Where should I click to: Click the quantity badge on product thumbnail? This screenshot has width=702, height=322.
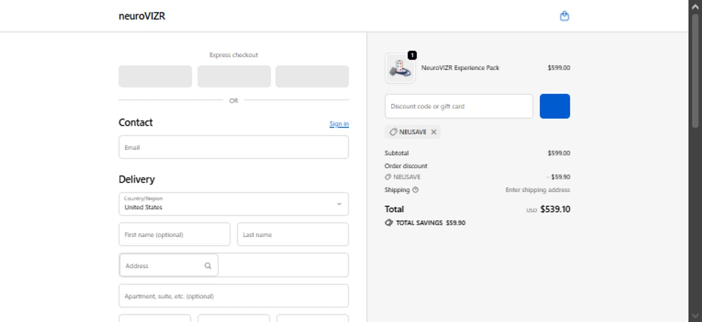click(412, 55)
